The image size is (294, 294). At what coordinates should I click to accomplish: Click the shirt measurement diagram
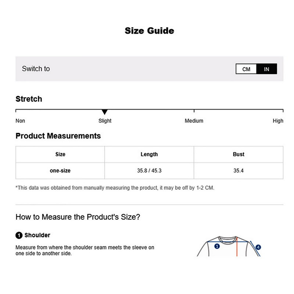pos(228,247)
